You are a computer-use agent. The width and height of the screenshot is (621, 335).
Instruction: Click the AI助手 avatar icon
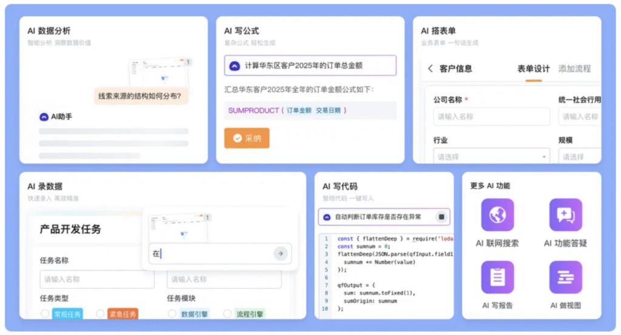coord(44,116)
